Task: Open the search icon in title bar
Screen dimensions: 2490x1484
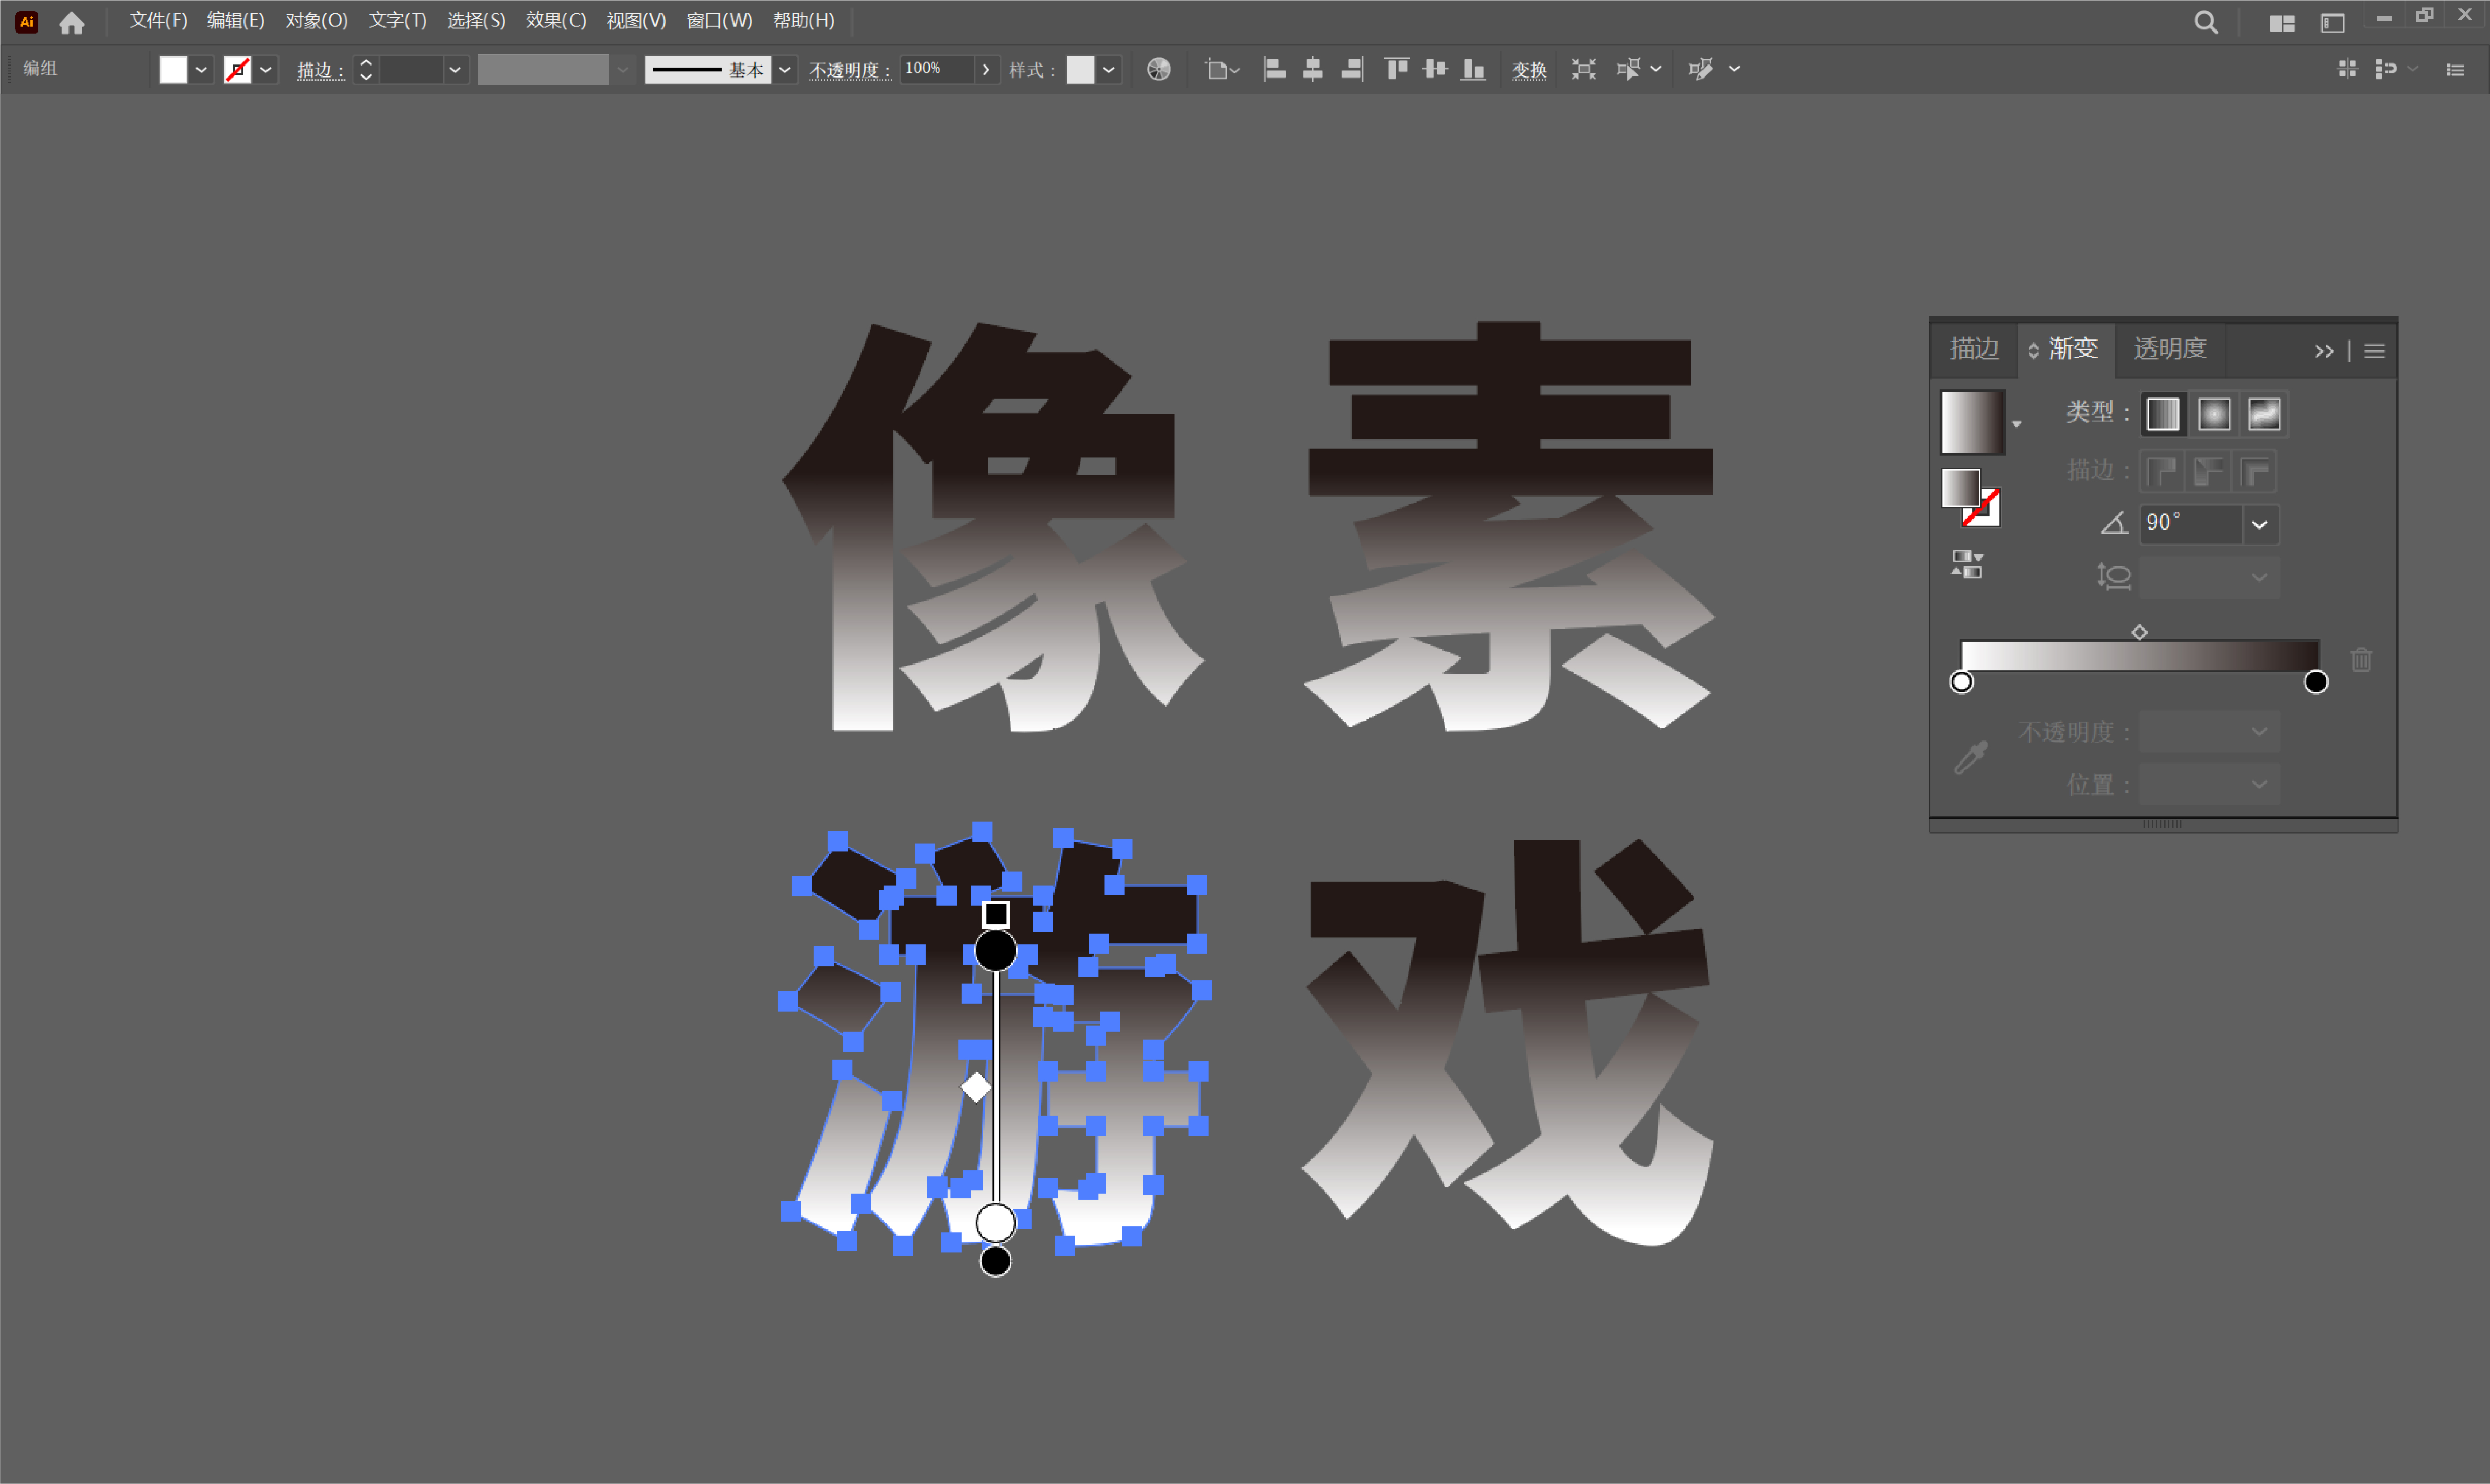Action: (2206, 22)
